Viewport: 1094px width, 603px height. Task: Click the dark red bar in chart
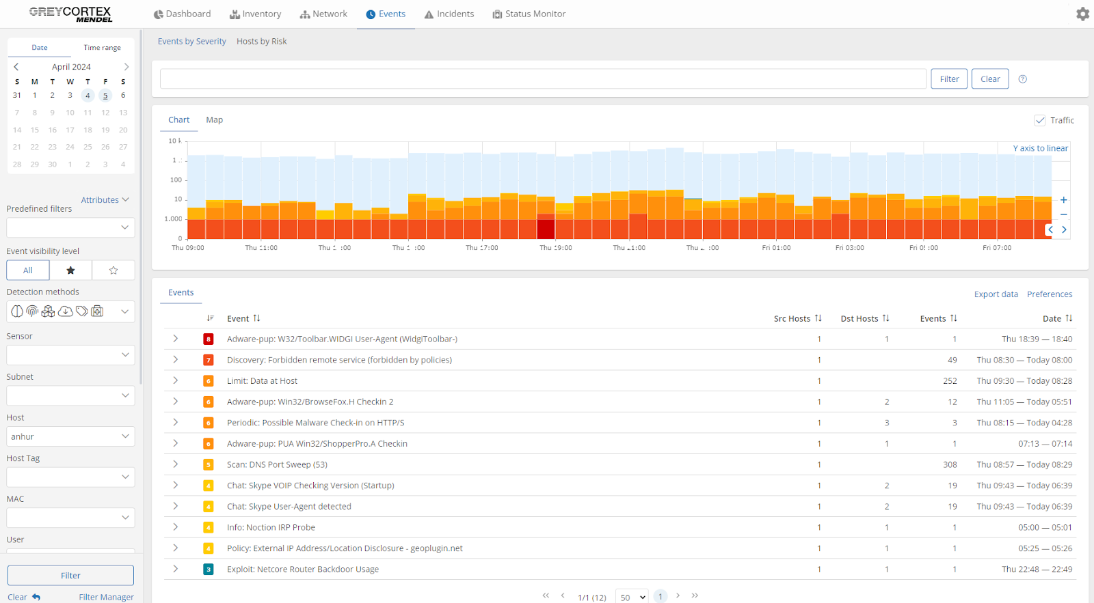tap(546, 228)
